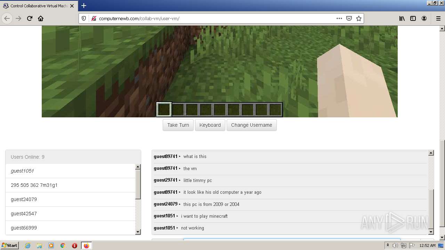445x250 pixels.
Task: Click message "what is this"
Action: (x=195, y=157)
